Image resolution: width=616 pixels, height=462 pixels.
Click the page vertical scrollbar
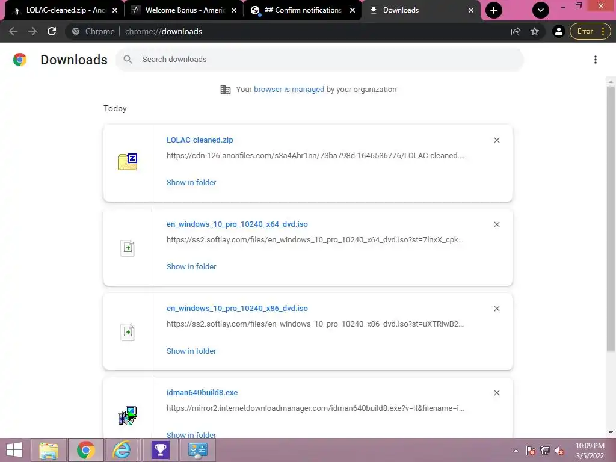[x=611, y=218]
